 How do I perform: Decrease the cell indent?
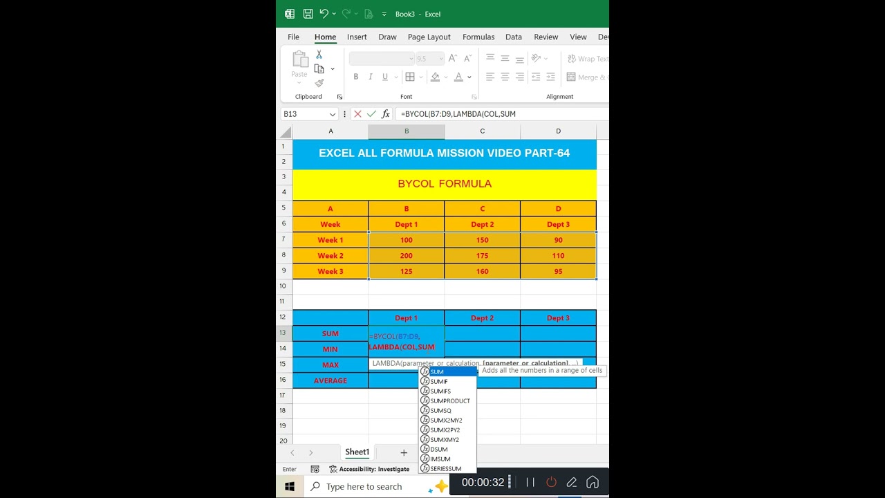(537, 77)
